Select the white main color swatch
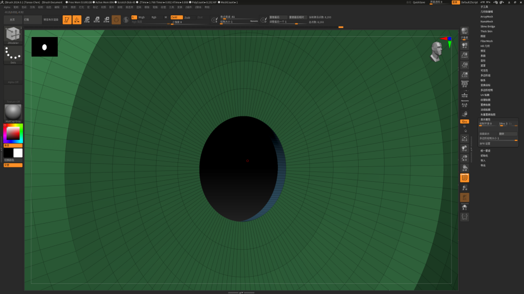Image resolution: width=524 pixels, height=294 pixels. (18, 153)
